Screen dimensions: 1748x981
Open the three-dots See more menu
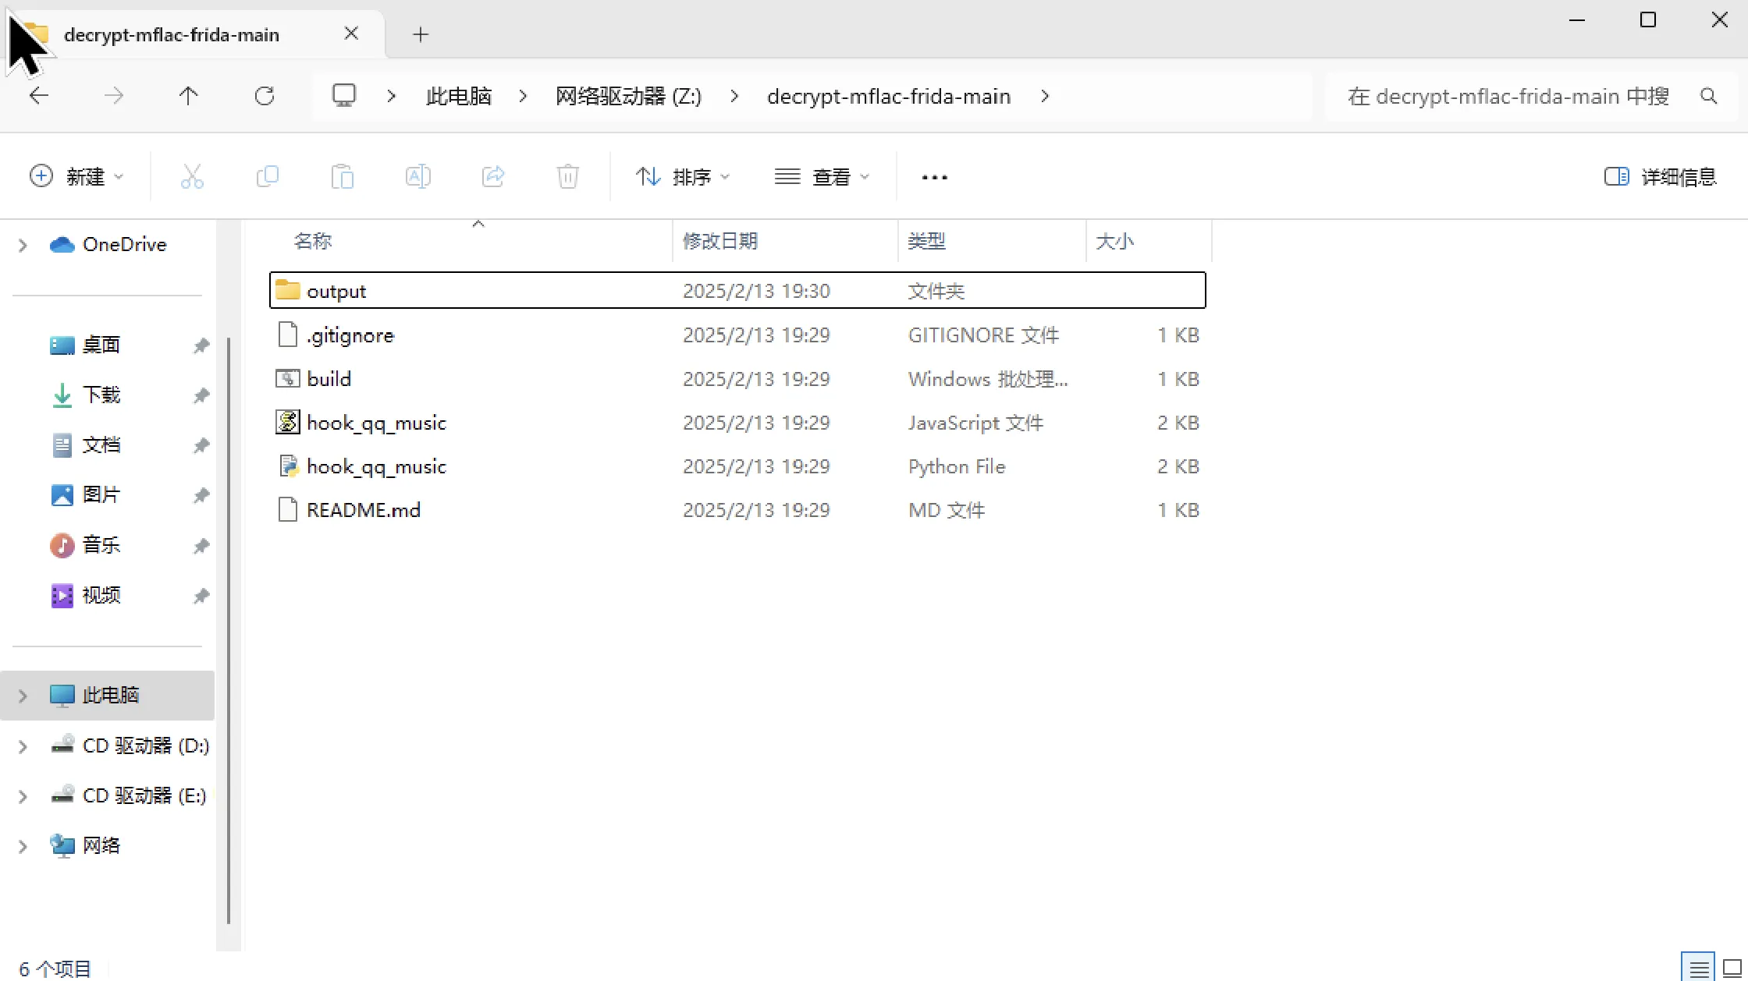click(x=934, y=177)
